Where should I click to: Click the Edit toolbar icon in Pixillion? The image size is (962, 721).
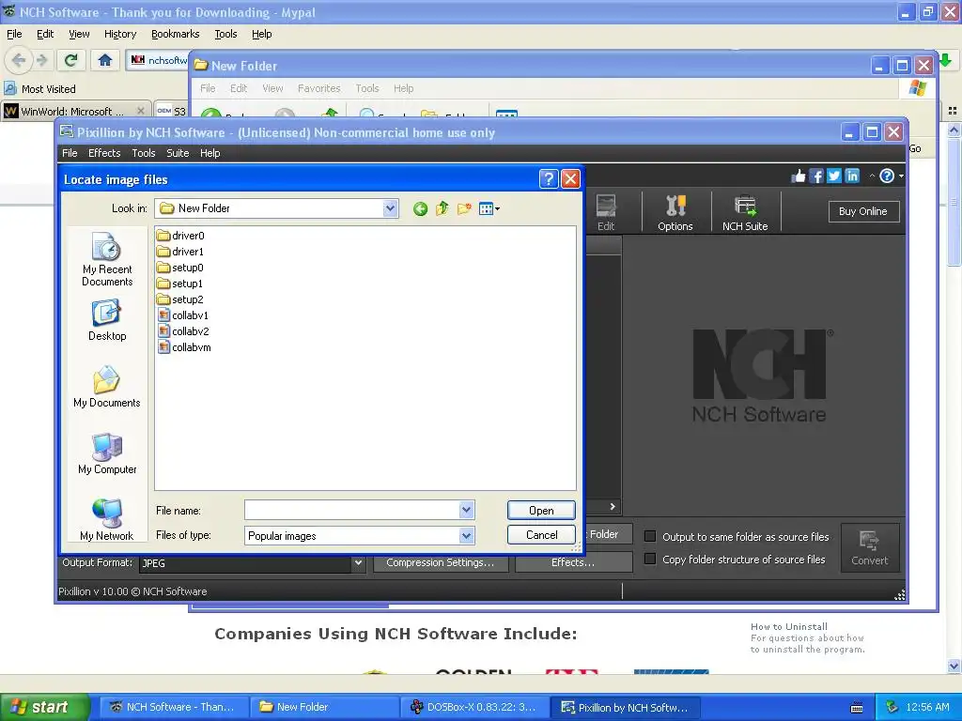[x=606, y=212]
